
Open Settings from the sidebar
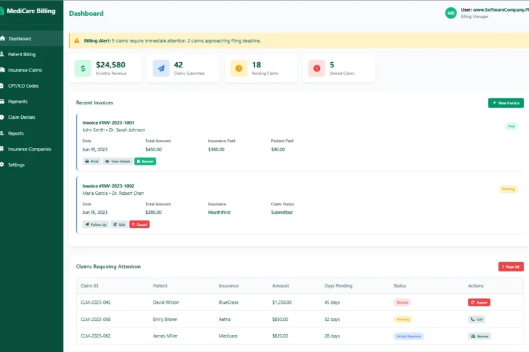31,164
